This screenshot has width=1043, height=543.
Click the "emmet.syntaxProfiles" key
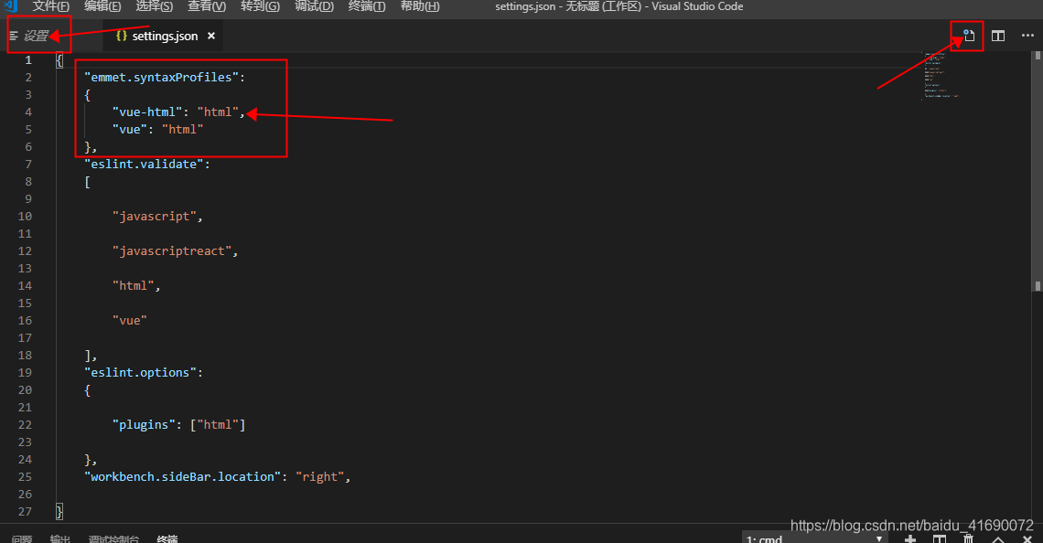[x=161, y=77]
